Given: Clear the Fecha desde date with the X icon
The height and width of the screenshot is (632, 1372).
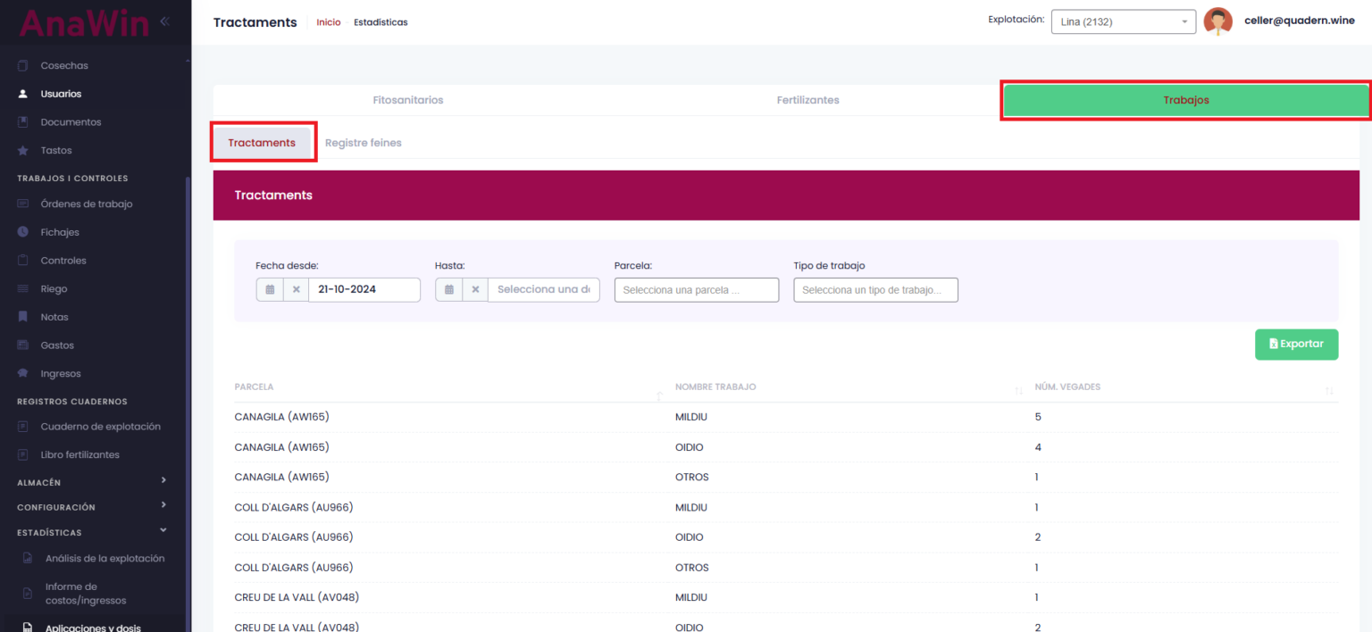Looking at the screenshot, I should (x=297, y=289).
